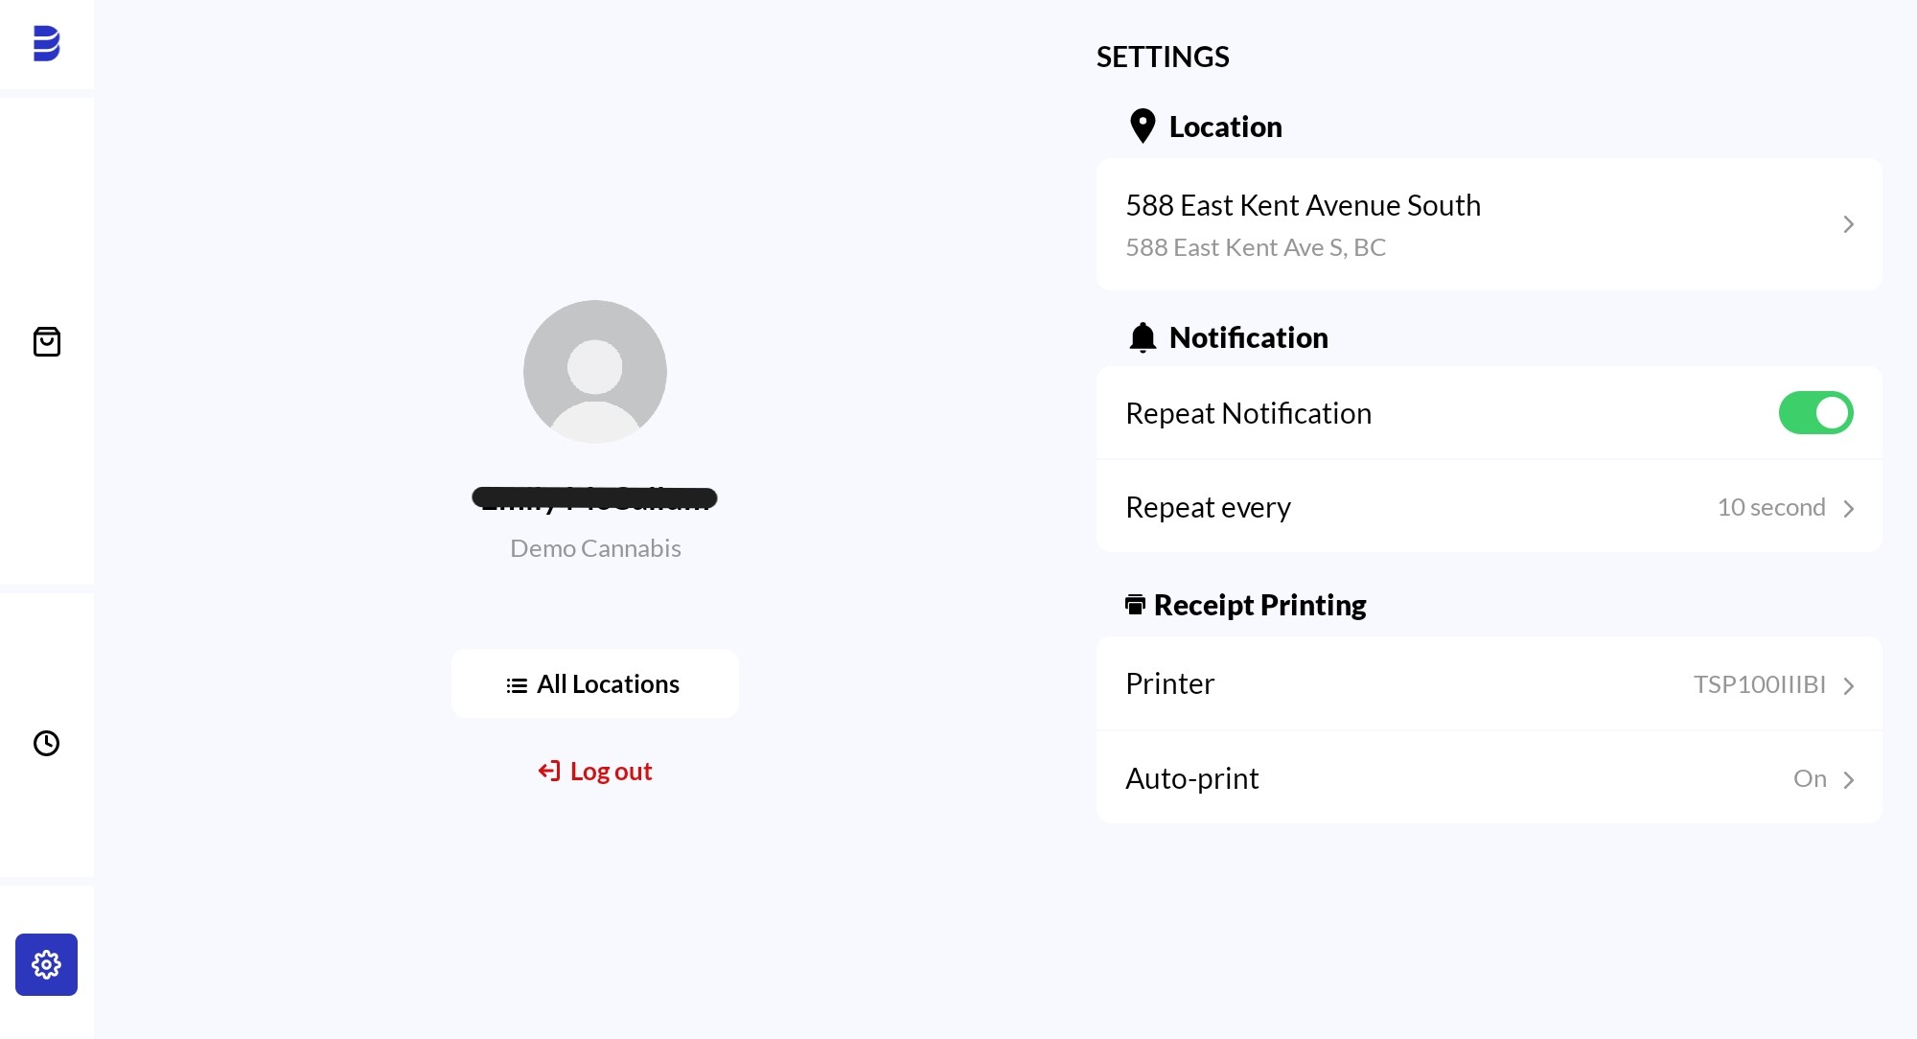1917x1039 pixels.
Task: Open Auto-print On chevron
Action: coord(1848,780)
